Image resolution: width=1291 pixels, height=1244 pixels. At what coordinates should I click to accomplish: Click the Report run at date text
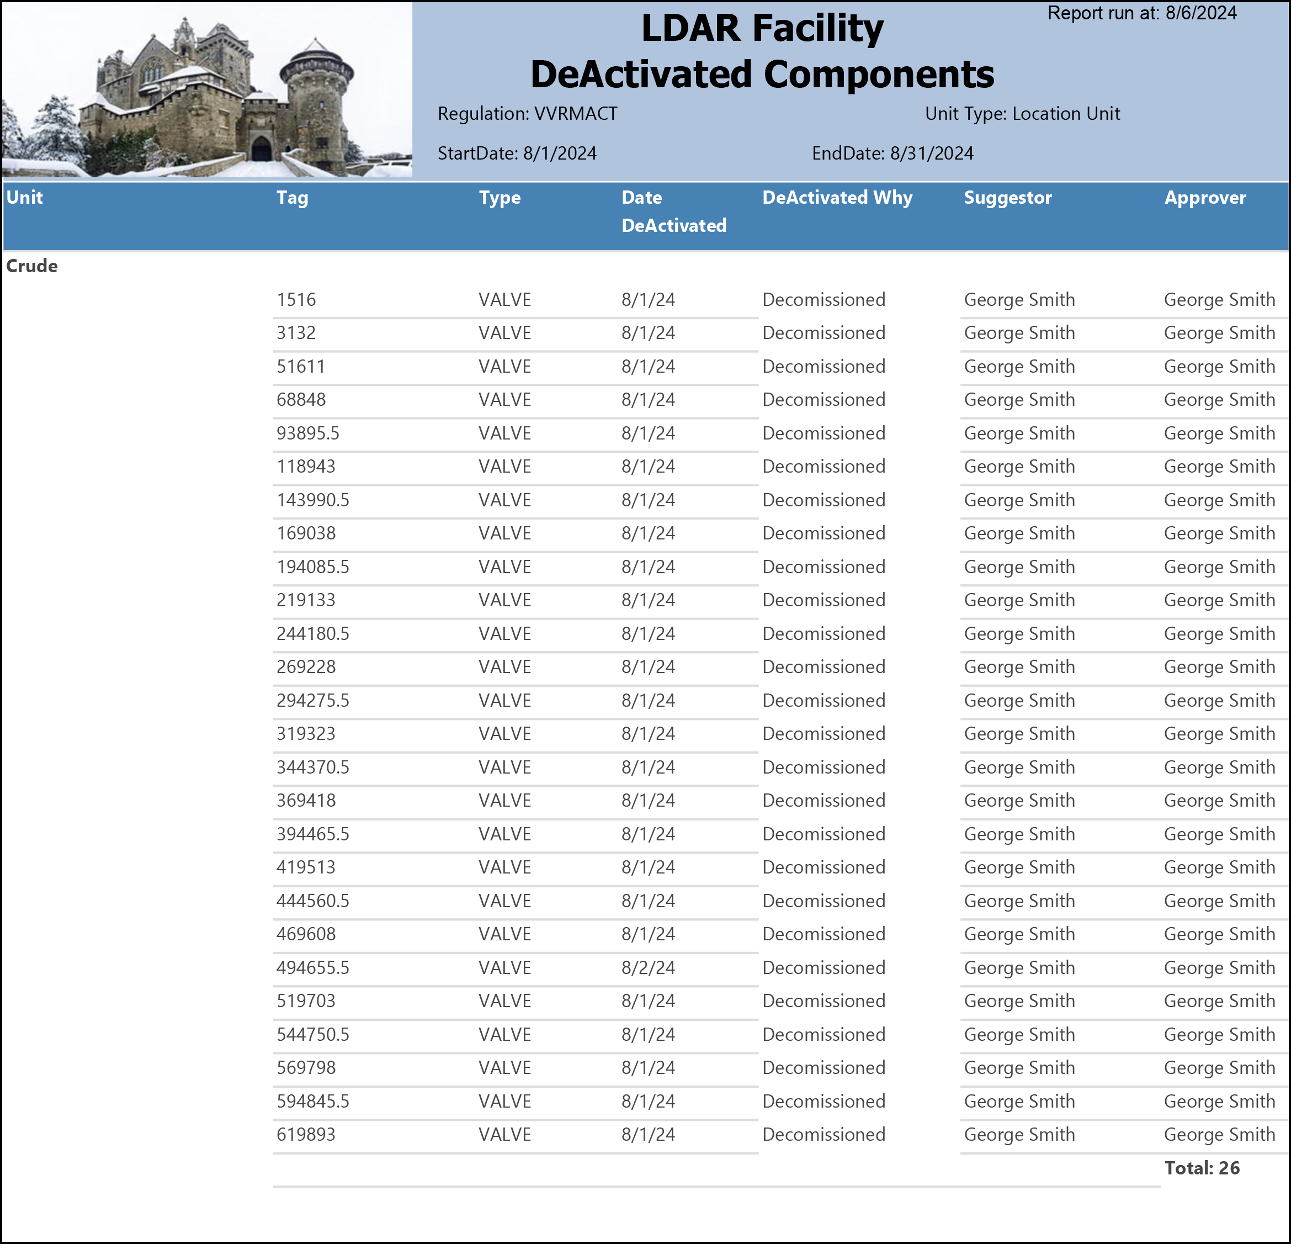[x=1142, y=13]
